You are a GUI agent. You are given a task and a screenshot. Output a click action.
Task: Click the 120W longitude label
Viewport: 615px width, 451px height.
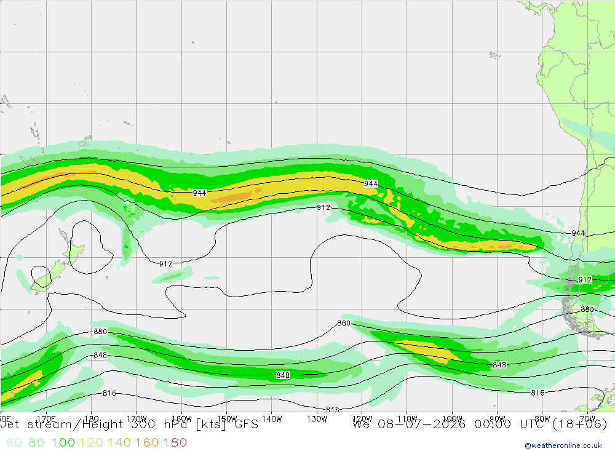362,419
